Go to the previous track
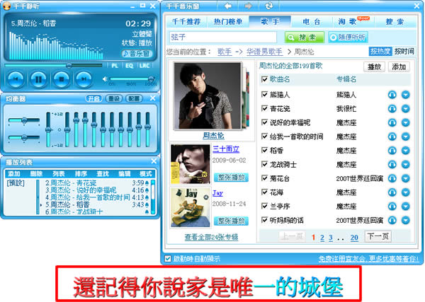 pos(16,79)
